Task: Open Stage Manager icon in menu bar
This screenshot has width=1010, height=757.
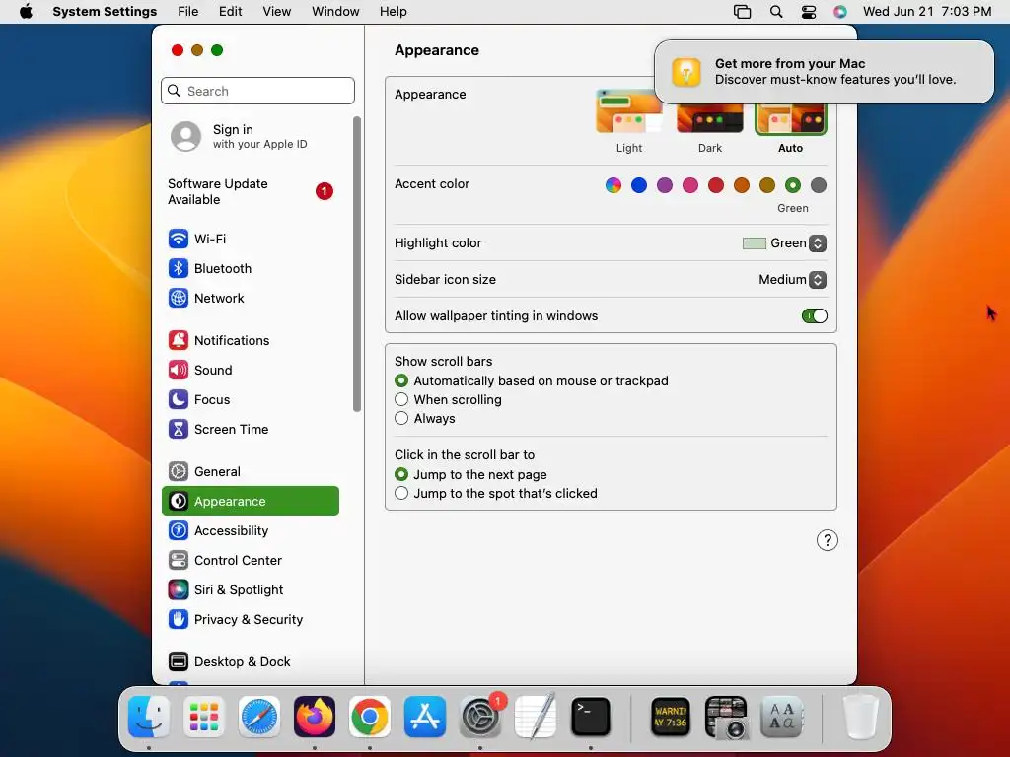Action: 742,12
